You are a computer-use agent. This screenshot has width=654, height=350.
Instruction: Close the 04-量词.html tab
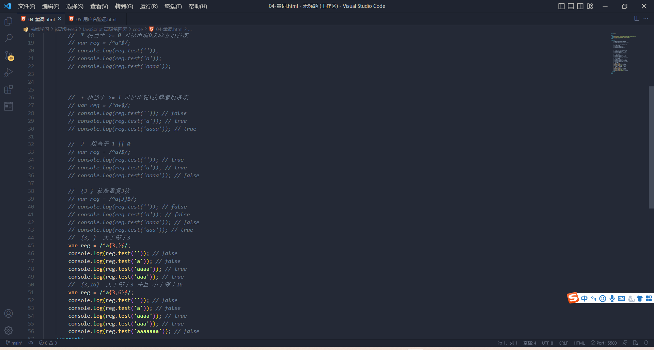click(x=60, y=19)
